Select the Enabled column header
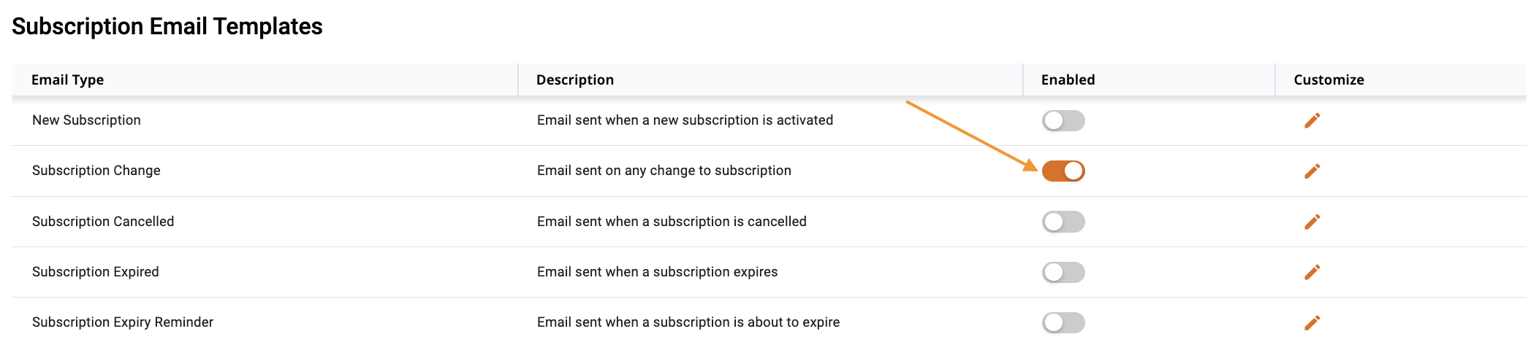This screenshot has width=1539, height=353. pyautogui.click(x=1068, y=79)
